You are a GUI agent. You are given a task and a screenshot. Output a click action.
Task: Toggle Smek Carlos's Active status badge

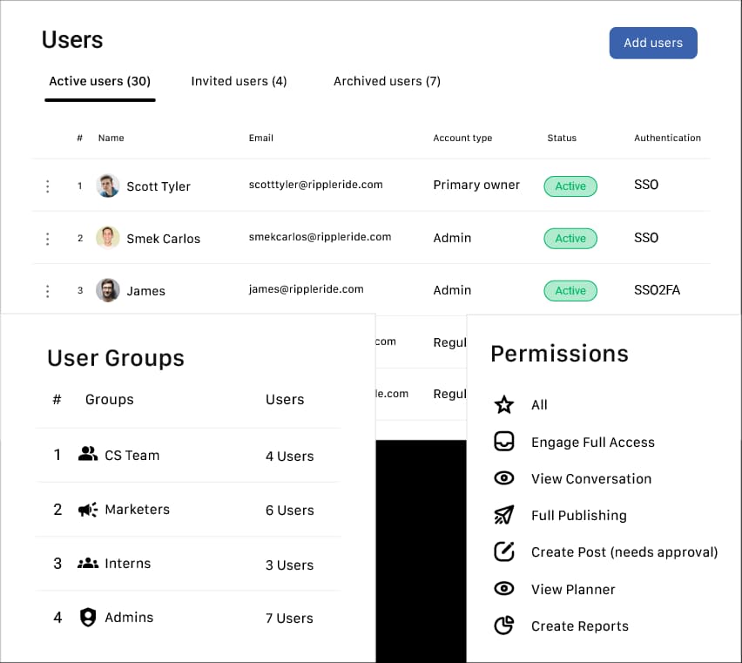click(570, 238)
